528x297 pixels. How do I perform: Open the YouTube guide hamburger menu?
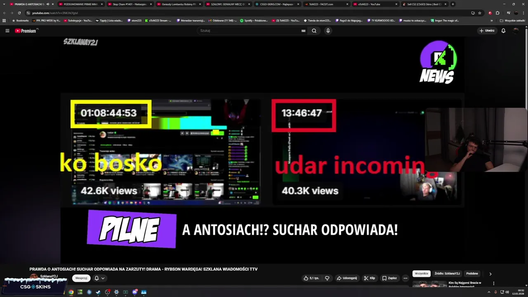7,31
